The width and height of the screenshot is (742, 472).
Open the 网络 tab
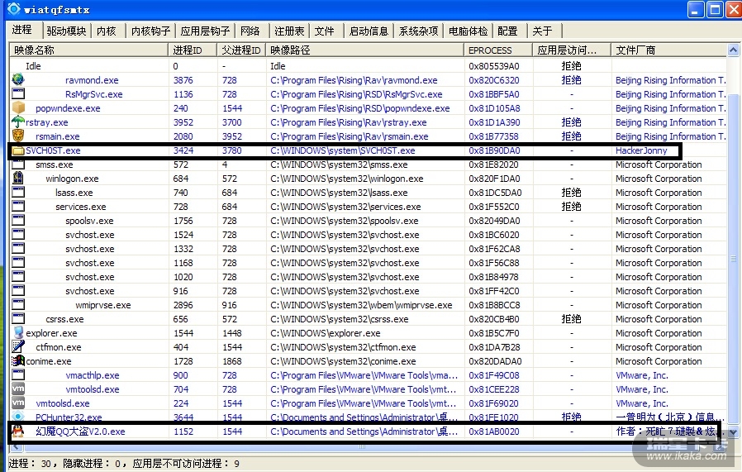pos(250,31)
